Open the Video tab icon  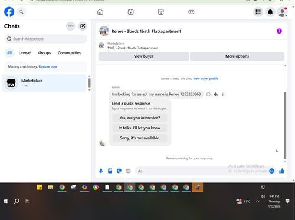[x=130, y=12]
